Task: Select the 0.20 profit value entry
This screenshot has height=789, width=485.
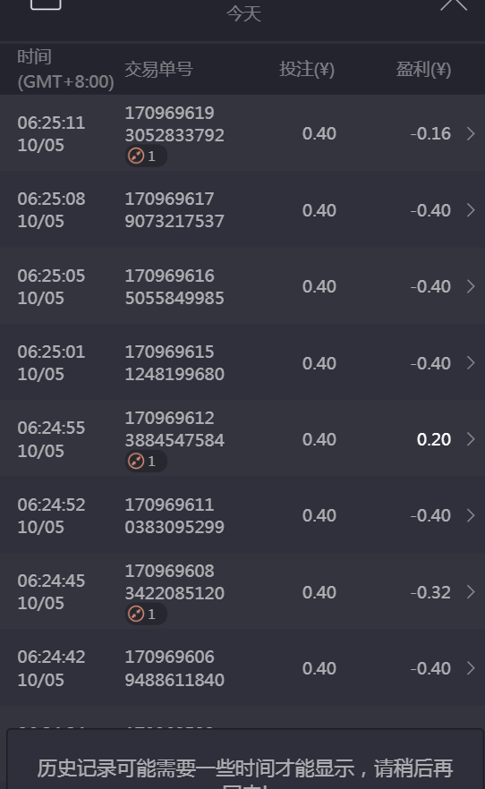Action: pos(434,439)
